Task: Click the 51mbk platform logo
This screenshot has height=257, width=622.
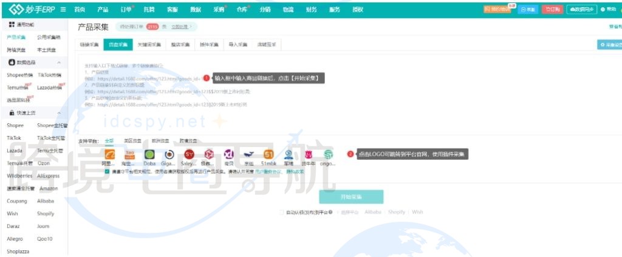Action: [268, 155]
